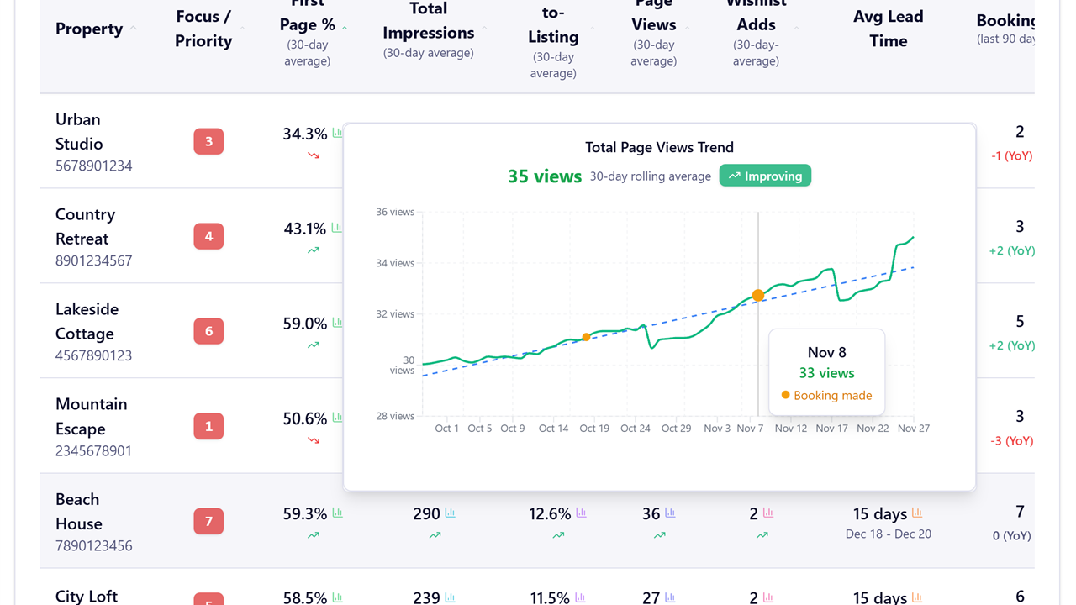
Task: Open the Wishlist Adds chart icon for Beach House
Action: (x=768, y=513)
